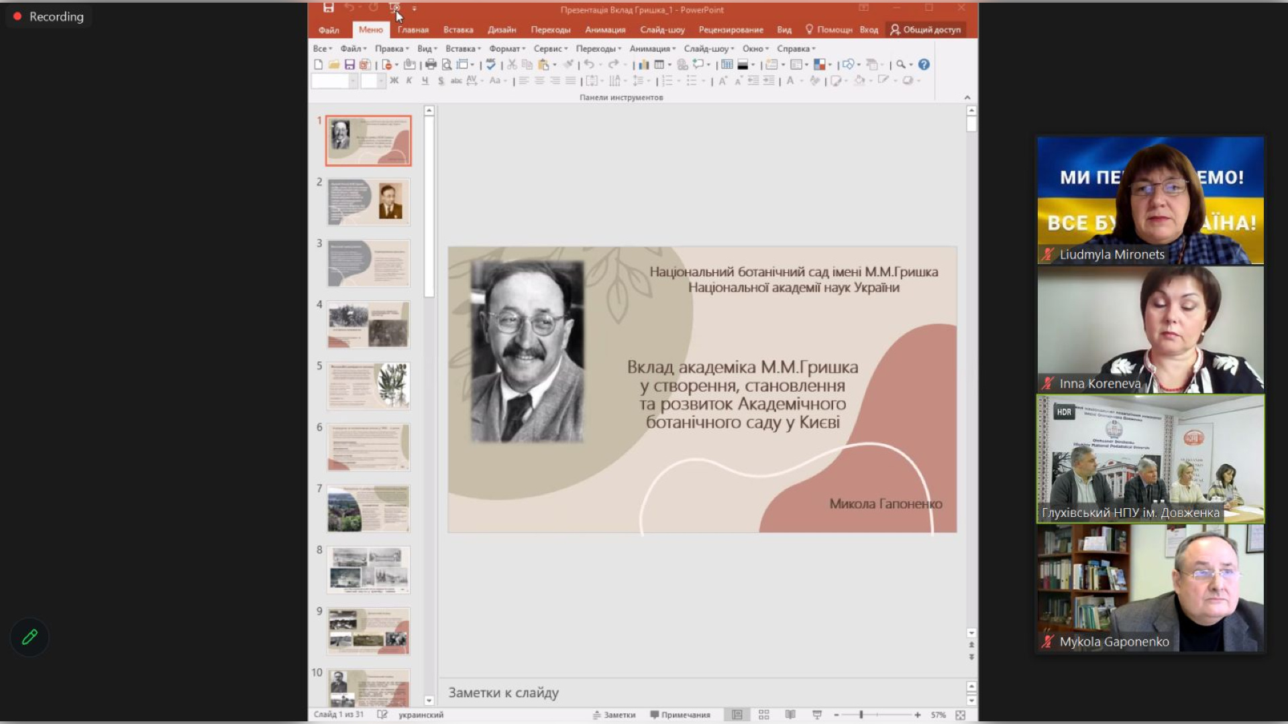Click the Save icon in classic toolbar
The image size is (1288, 724).
pos(350,65)
